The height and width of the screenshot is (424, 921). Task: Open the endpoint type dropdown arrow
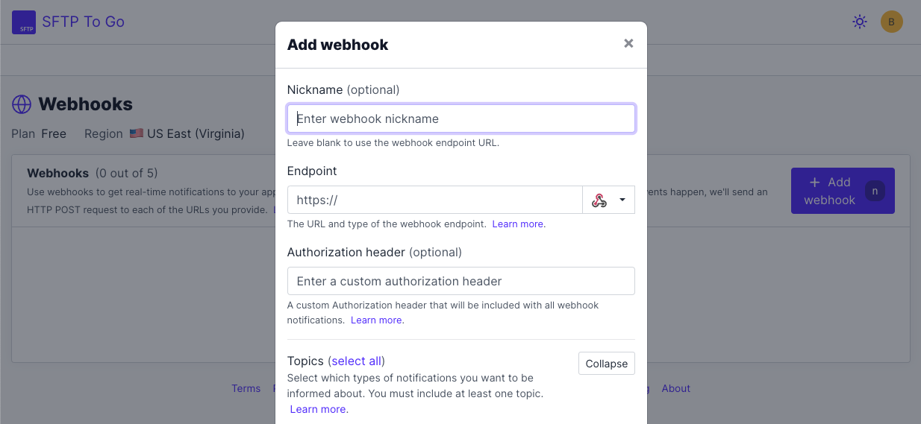pyautogui.click(x=622, y=200)
